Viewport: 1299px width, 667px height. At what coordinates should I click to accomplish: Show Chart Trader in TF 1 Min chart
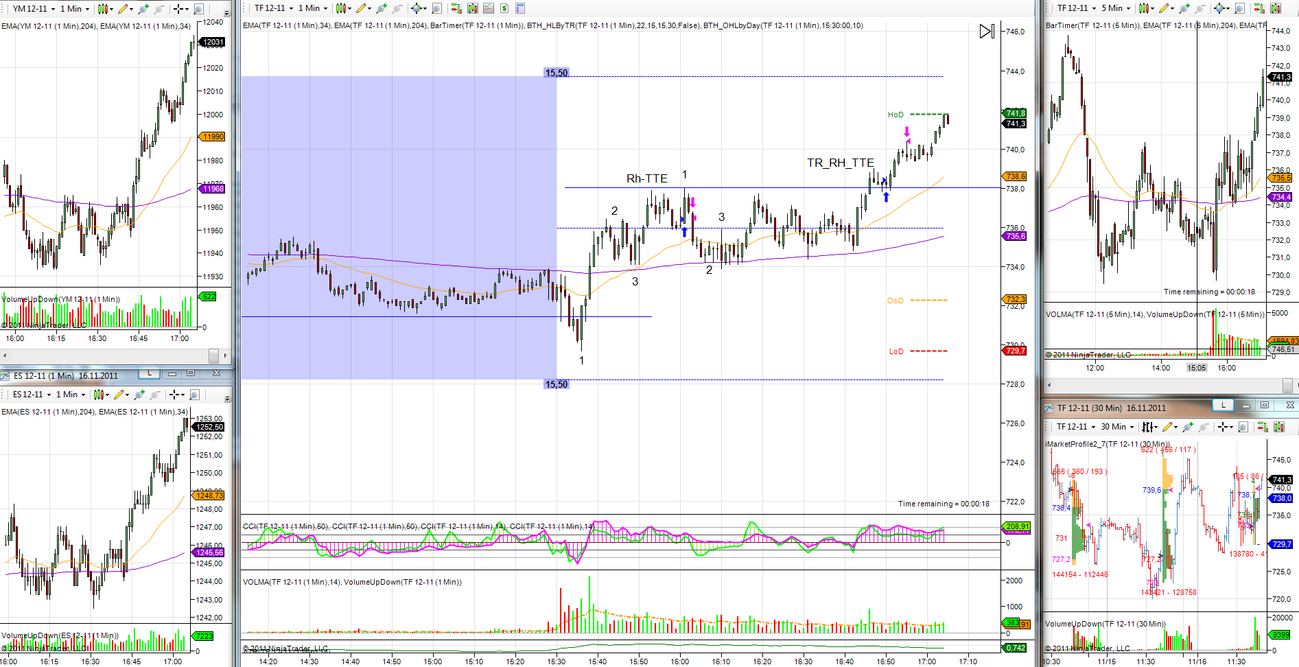point(456,8)
